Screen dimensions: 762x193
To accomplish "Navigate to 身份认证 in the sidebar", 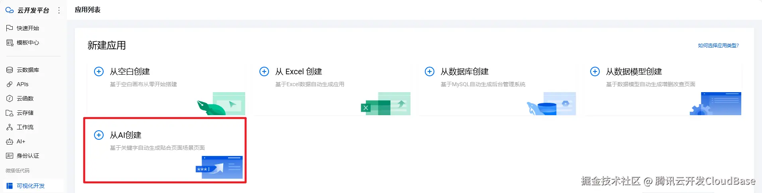I will [27, 156].
